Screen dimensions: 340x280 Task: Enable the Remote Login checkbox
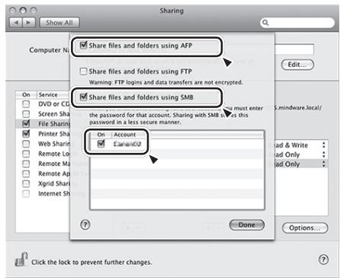pyautogui.click(x=26, y=154)
